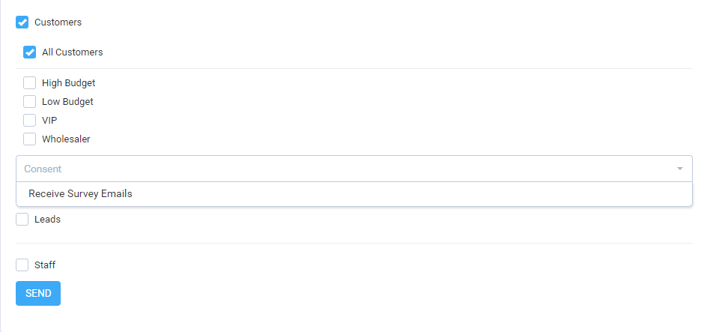Image resolution: width=707 pixels, height=332 pixels.
Task: Uncheck the All Customers checkbox
Action: (x=30, y=52)
